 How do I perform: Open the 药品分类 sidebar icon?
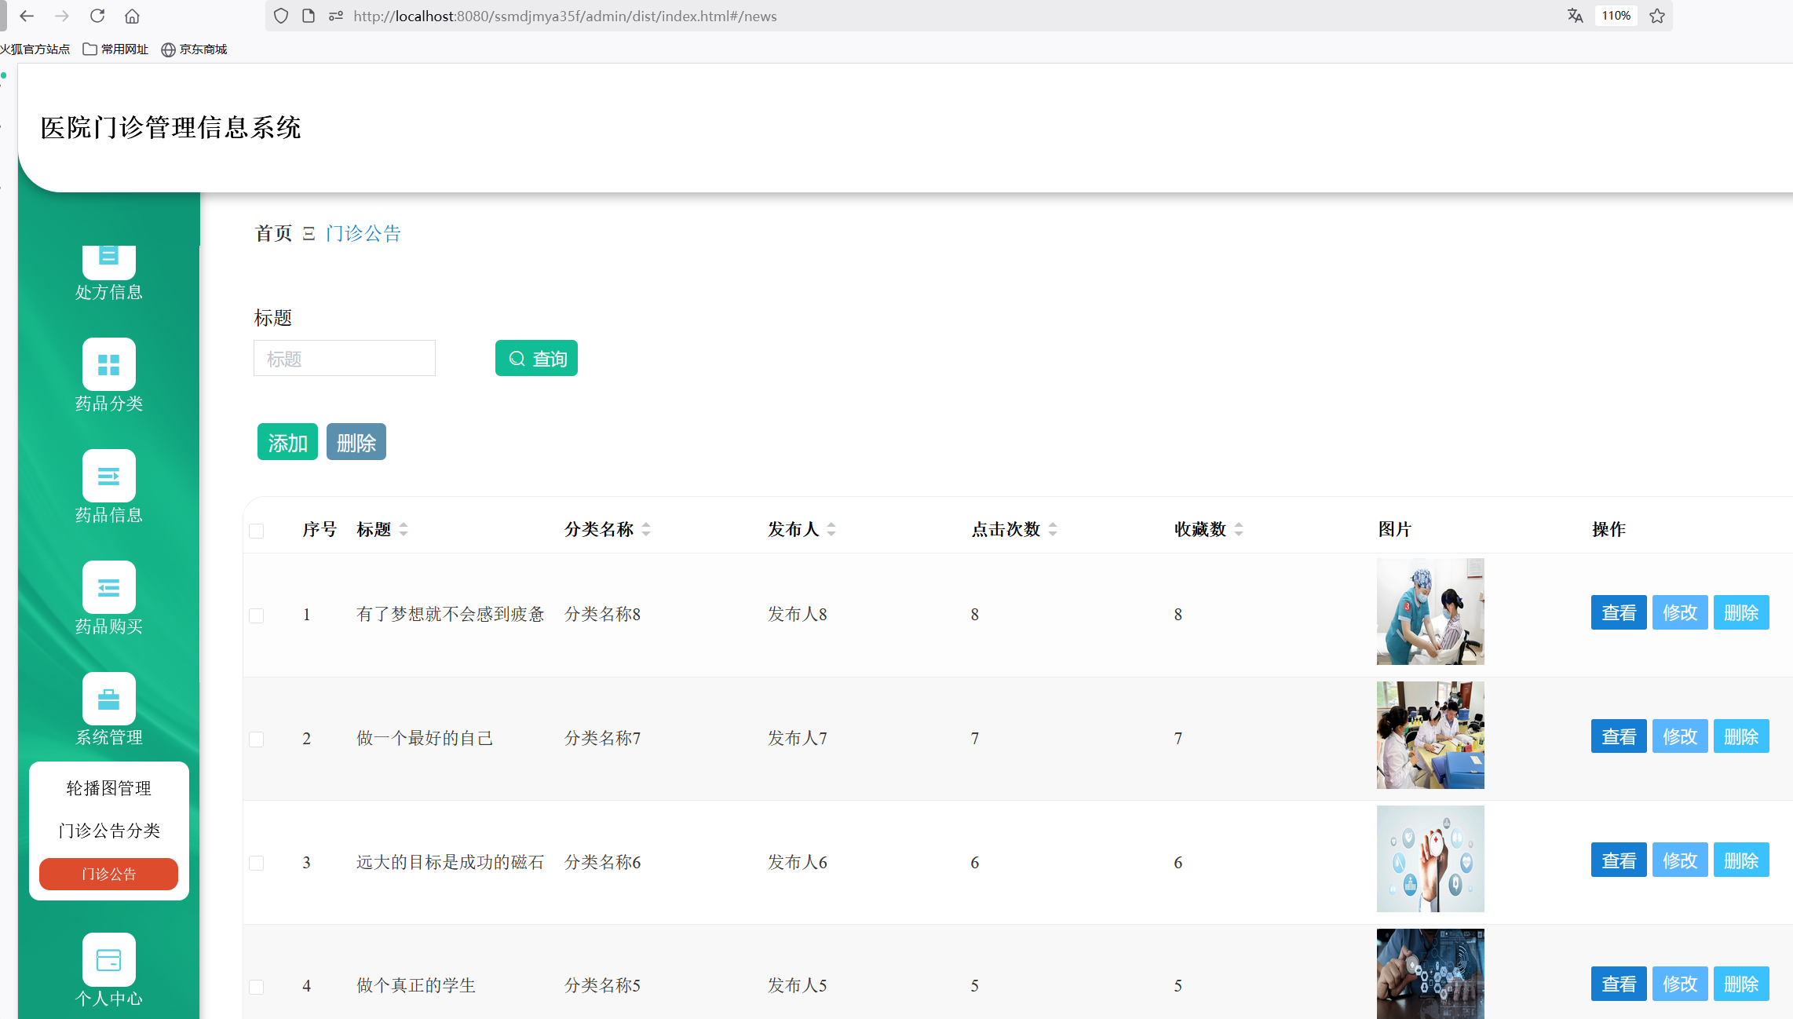tap(108, 364)
